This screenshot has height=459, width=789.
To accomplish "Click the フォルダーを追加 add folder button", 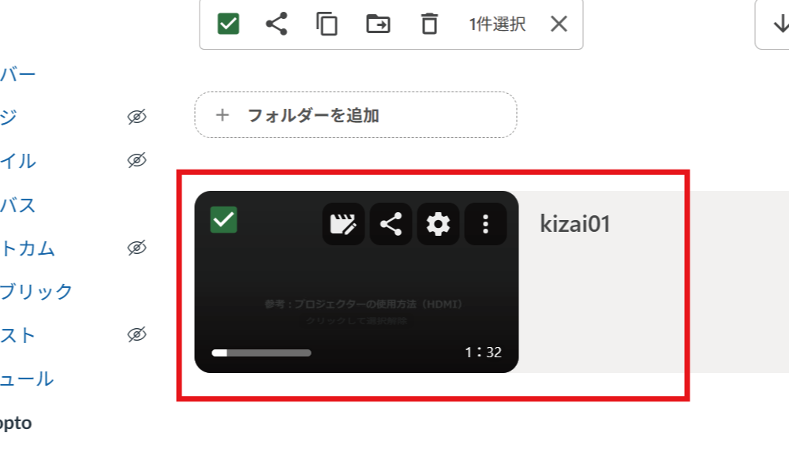I will click(x=356, y=115).
